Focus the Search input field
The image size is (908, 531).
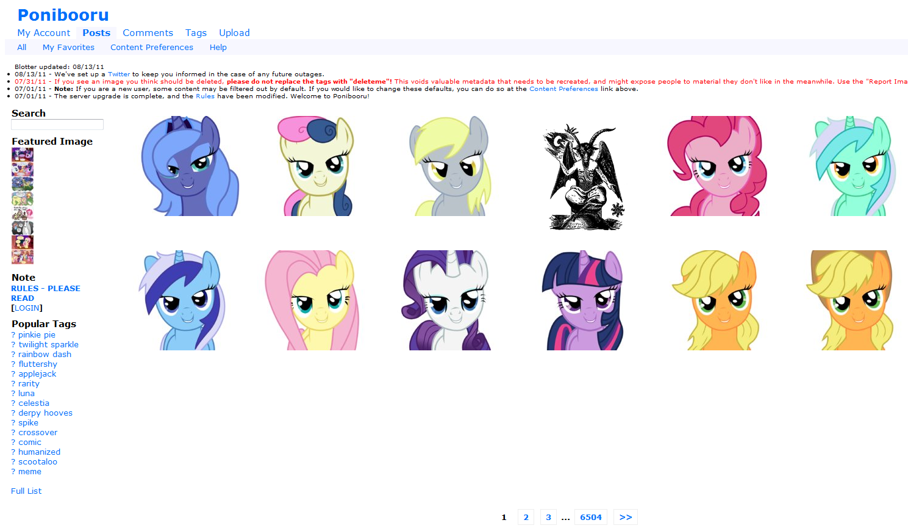(57, 125)
